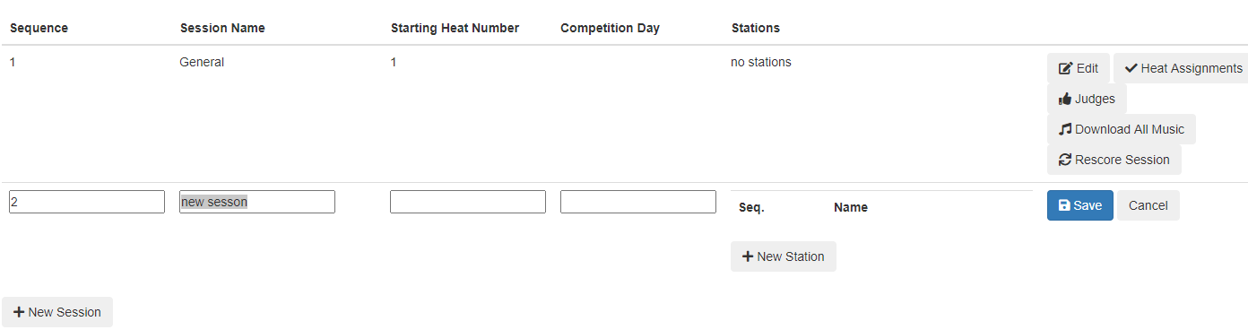This screenshot has width=1248, height=330.
Task: Click the empty Competition Day input
Action: [x=638, y=202]
